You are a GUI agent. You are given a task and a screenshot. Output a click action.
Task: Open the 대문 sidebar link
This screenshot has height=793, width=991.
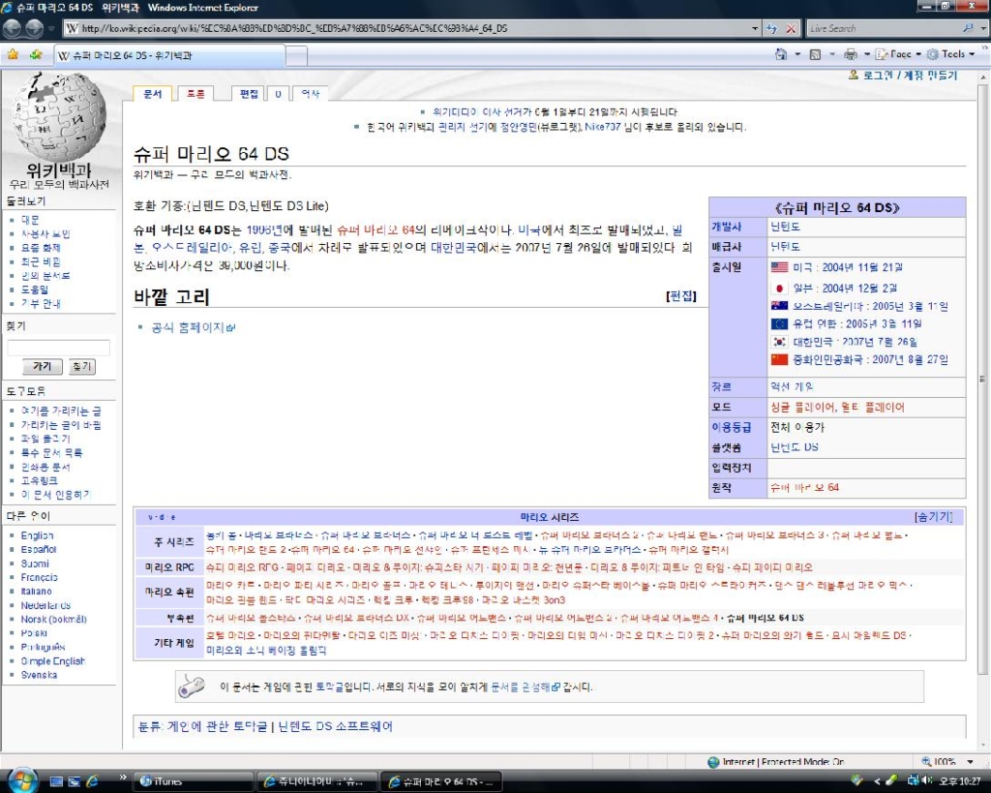coord(30,220)
